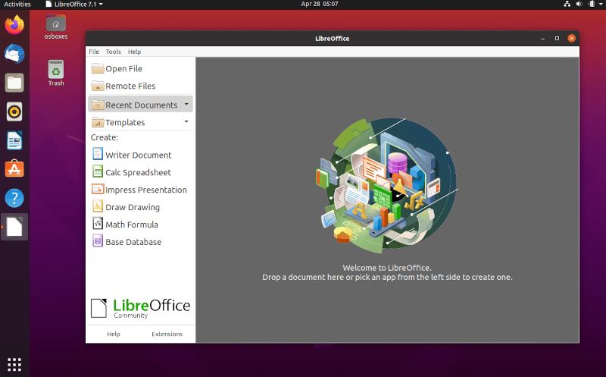Viewport: 606px width, 377px height.
Task: Open the Trash icon on the desktop
Action: click(56, 73)
